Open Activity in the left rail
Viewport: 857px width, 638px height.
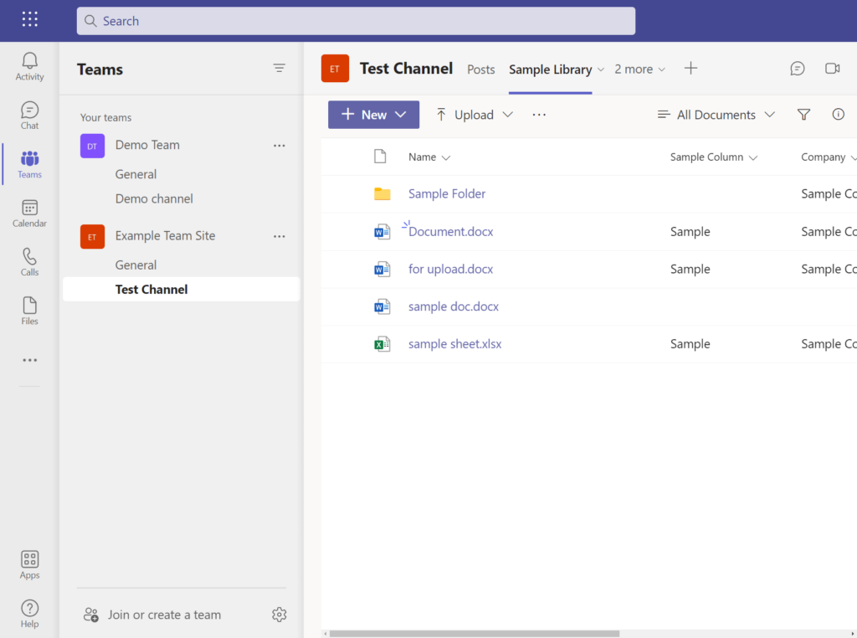29,67
